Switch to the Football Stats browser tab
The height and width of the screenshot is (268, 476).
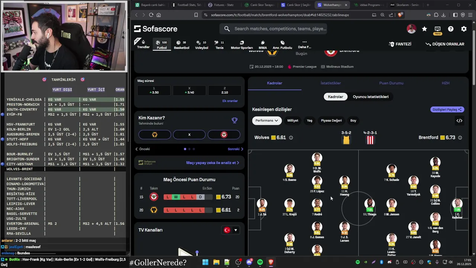click(x=186, y=5)
